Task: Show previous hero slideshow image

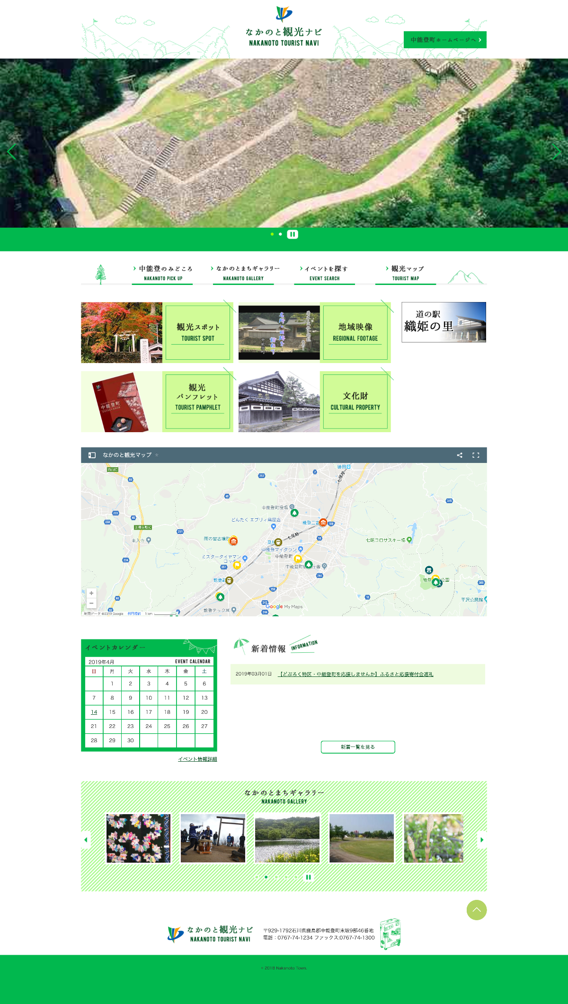Action: coord(12,151)
